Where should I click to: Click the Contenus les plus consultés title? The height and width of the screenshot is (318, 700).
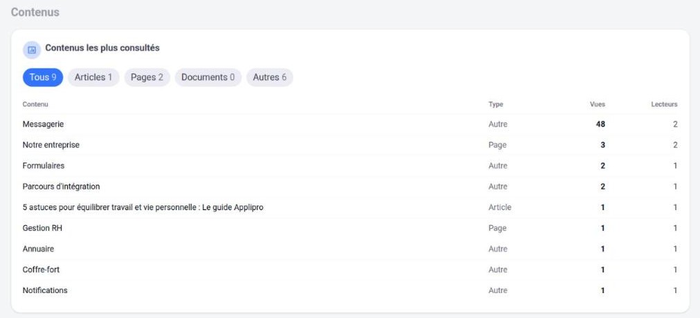click(x=102, y=48)
